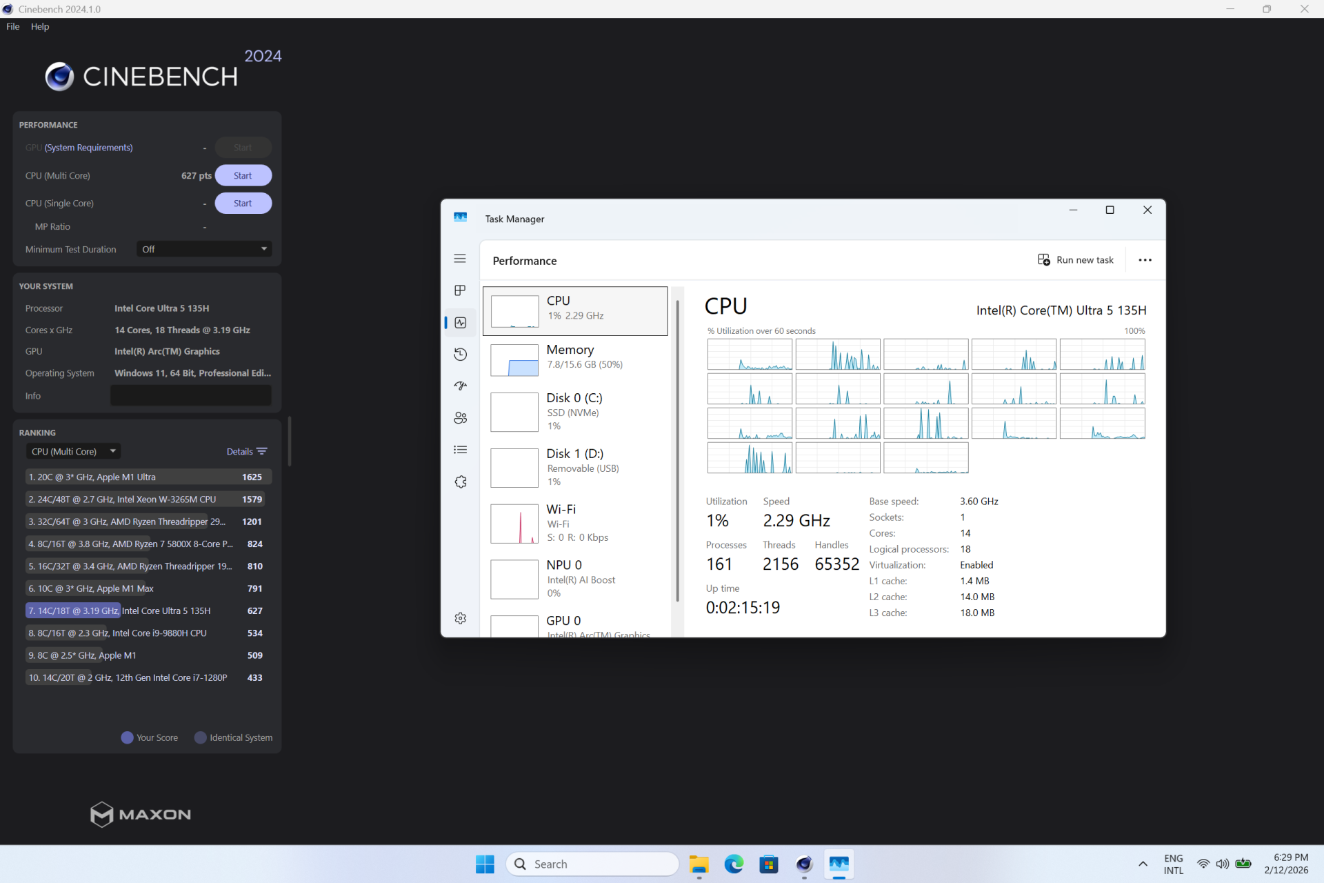Image resolution: width=1324 pixels, height=883 pixels.
Task: Click Up time value 0:02:15:19
Action: pyautogui.click(x=743, y=608)
